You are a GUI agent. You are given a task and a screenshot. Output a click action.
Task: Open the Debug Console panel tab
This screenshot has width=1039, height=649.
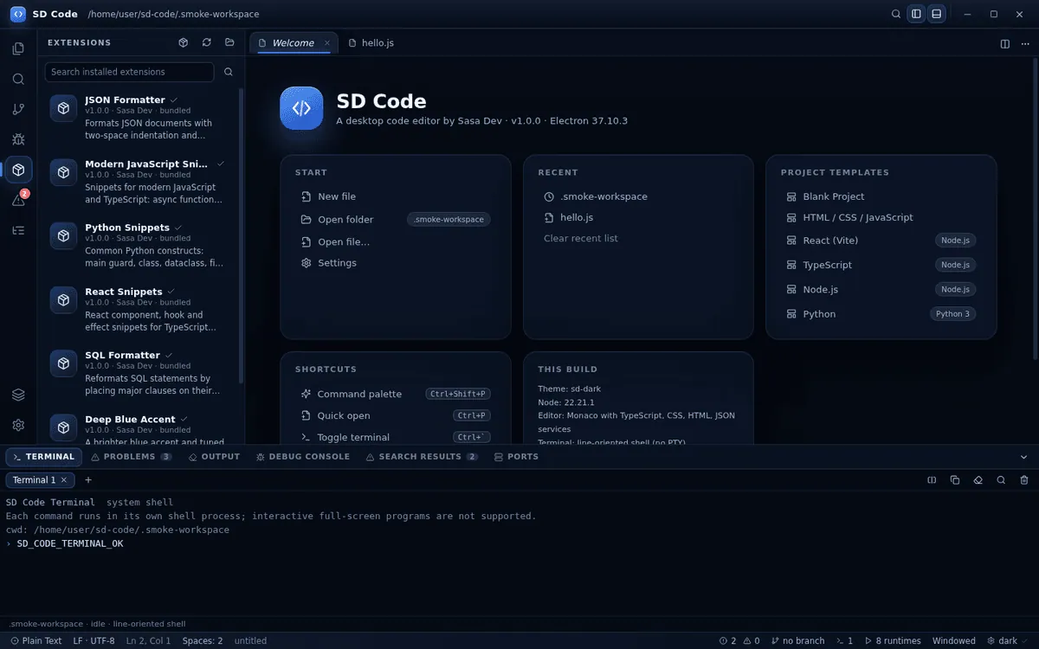[303, 457]
